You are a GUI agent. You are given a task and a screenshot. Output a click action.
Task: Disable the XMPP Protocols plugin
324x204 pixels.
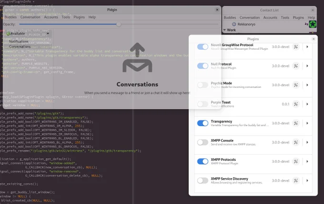click(202, 161)
